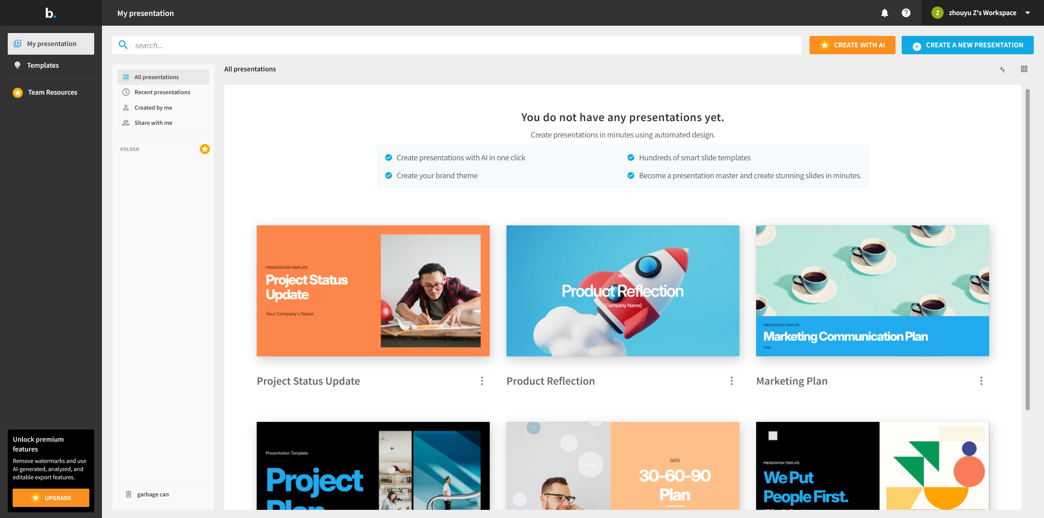Screen dimensions: 1044x518
Task: Select the All presentations filter
Action: click(163, 77)
